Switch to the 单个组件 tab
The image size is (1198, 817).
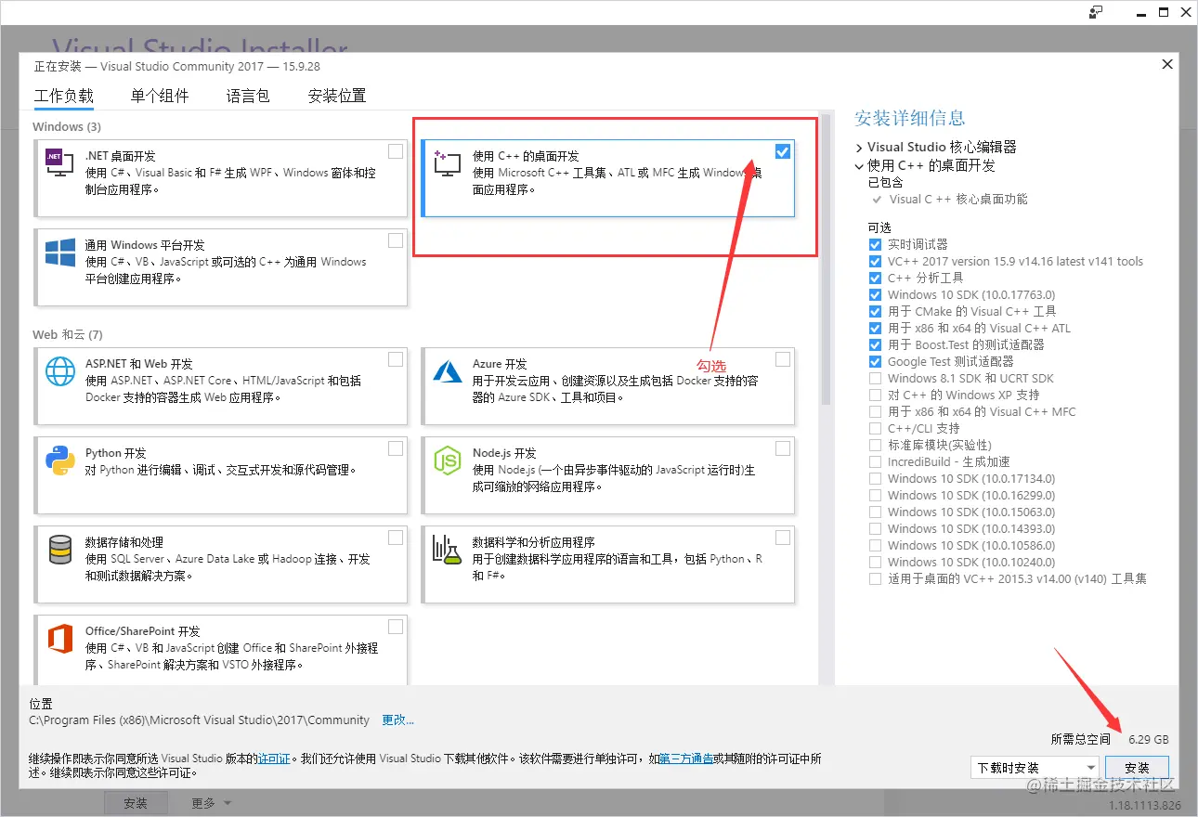(160, 96)
